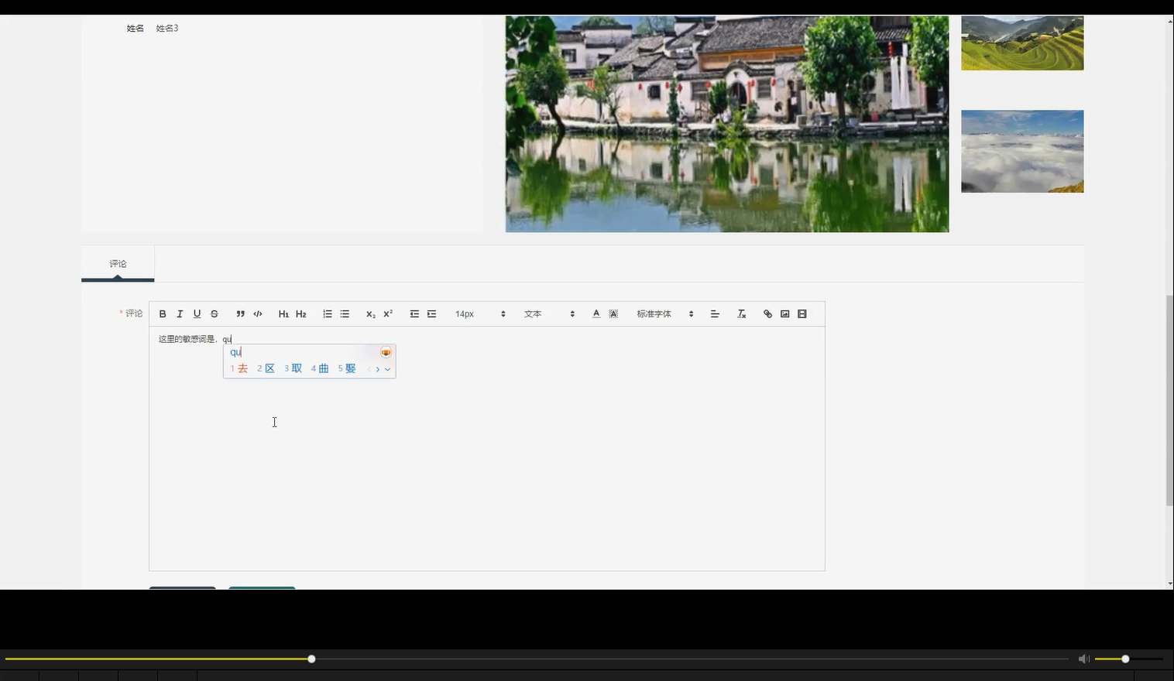Insert an image into the comment
This screenshot has height=681, width=1174.
(x=784, y=313)
